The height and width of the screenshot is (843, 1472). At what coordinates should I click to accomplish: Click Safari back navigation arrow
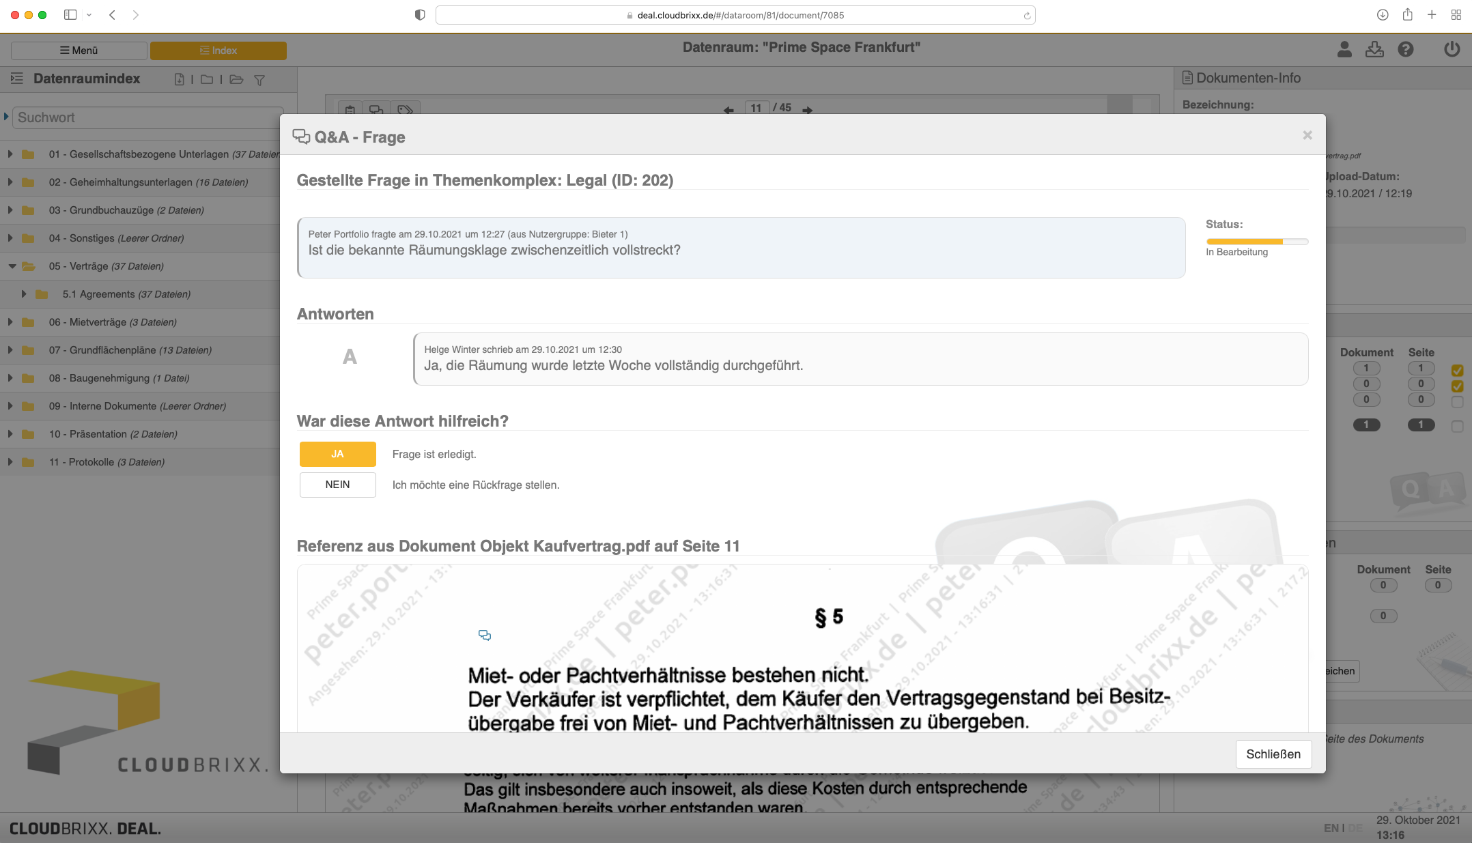113,14
